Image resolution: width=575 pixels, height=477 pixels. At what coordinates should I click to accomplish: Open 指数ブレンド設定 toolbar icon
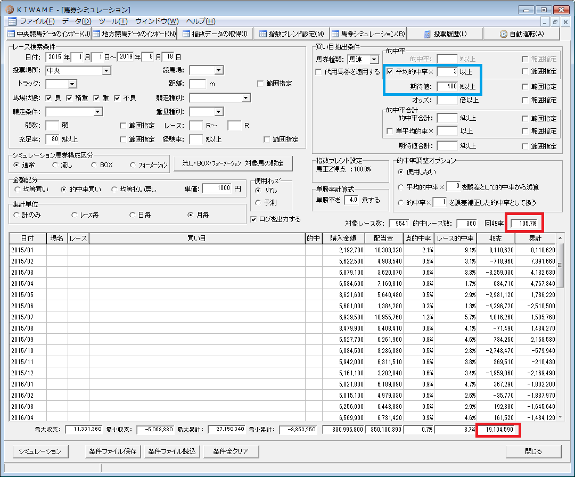(263, 34)
